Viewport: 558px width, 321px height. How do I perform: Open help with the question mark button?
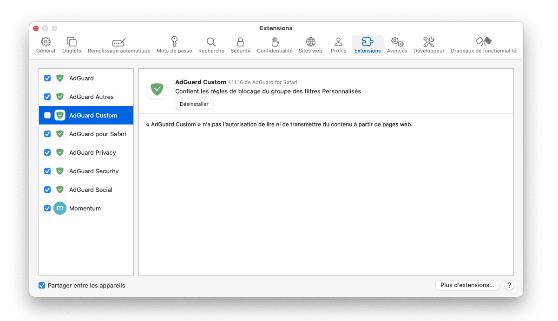pyautogui.click(x=509, y=285)
